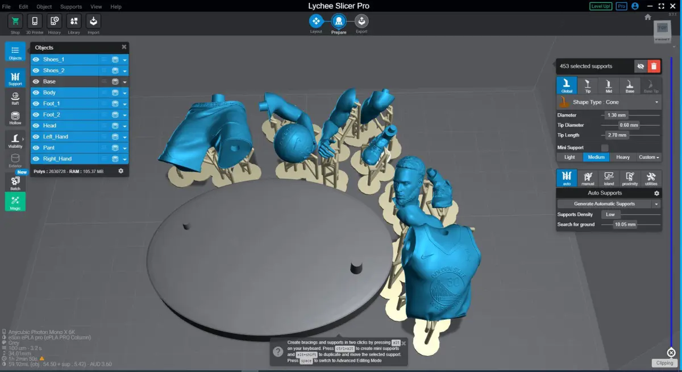Open the File menu

[x=6, y=6]
